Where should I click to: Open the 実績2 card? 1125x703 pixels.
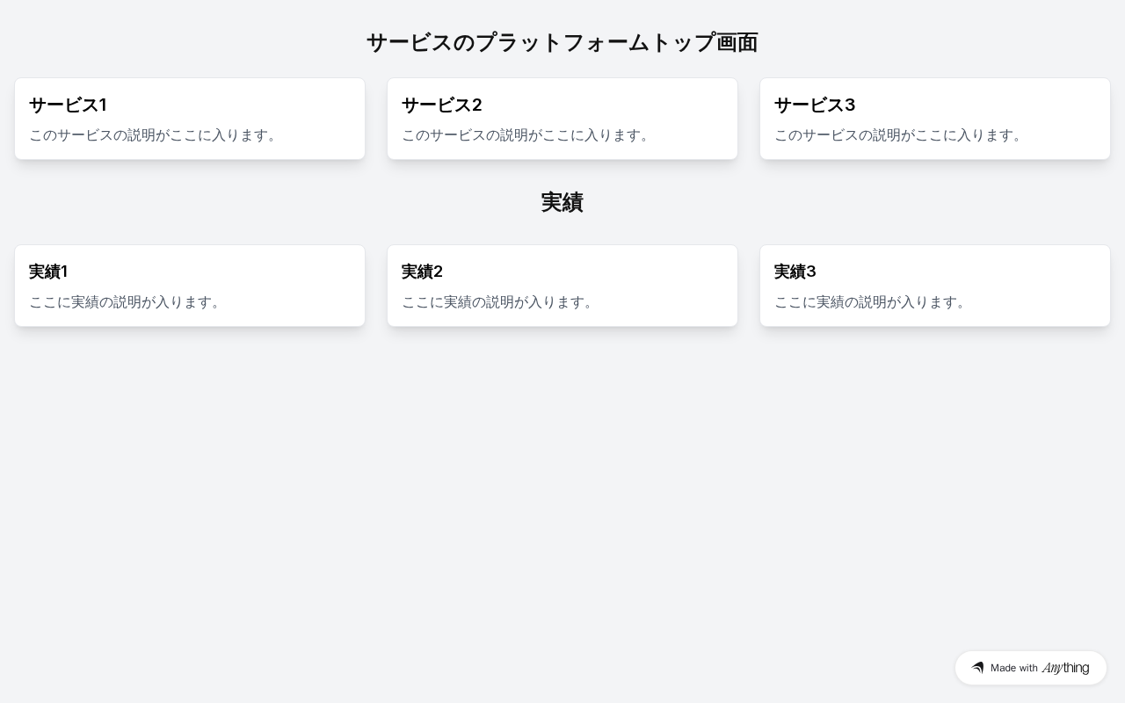(562, 286)
